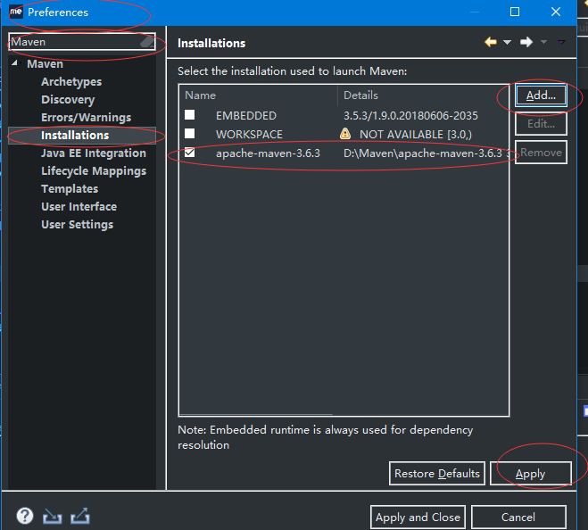Click the MyEclipse icon in title bar
This screenshot has height=530, width=588.
16,12
